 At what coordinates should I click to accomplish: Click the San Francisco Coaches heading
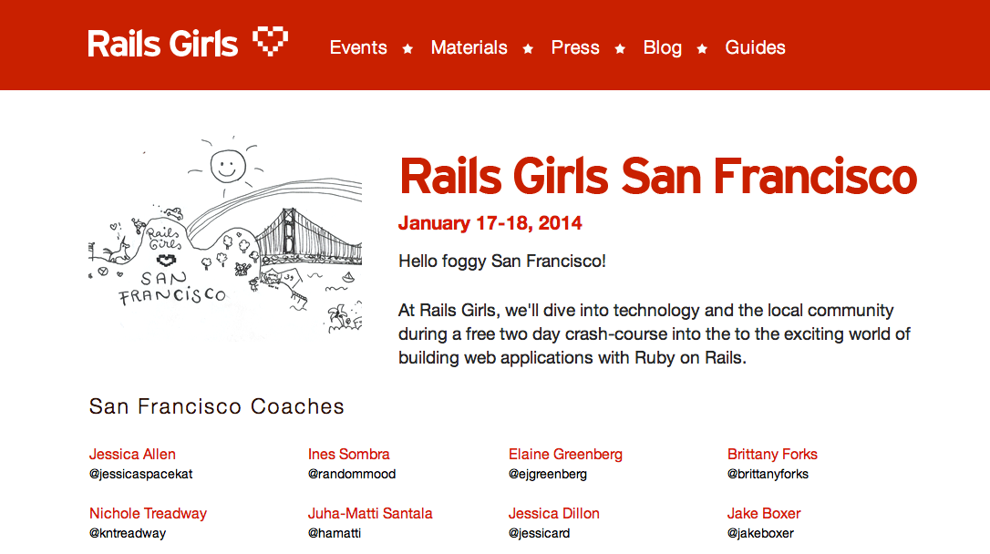(x=217, y=406)
